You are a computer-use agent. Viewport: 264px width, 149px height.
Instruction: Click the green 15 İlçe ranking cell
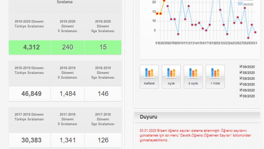coord(103,47)
